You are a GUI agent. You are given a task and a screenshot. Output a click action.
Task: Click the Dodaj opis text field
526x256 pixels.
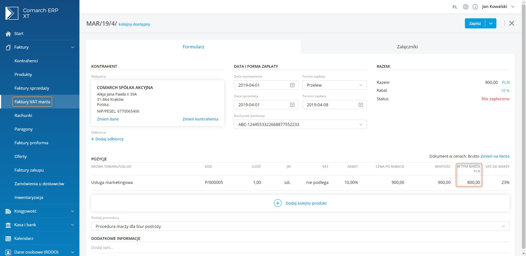[x=300, y=248]
